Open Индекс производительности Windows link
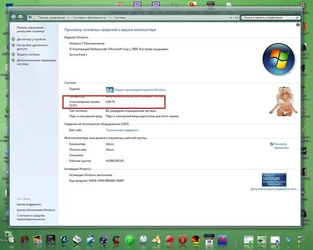This screenshot has height=250, width=313. tap(140, 90)
